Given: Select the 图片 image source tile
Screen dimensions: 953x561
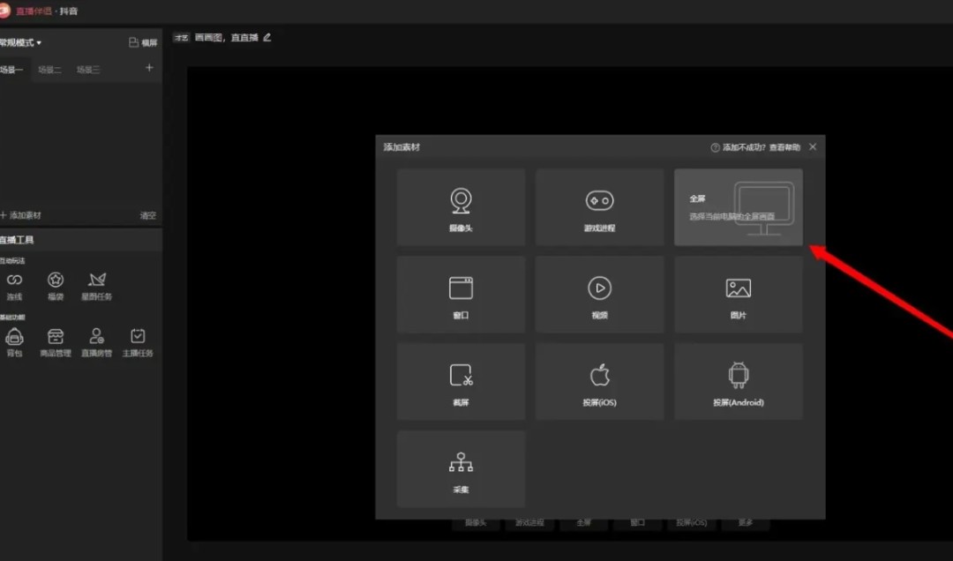Looking at the screenshot, I should 738,295.
